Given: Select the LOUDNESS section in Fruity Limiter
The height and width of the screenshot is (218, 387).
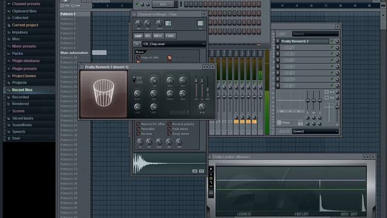Looking at the screenshot, I should [244, 214].
